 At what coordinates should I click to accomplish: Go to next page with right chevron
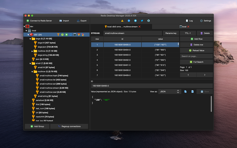(205, 75)
